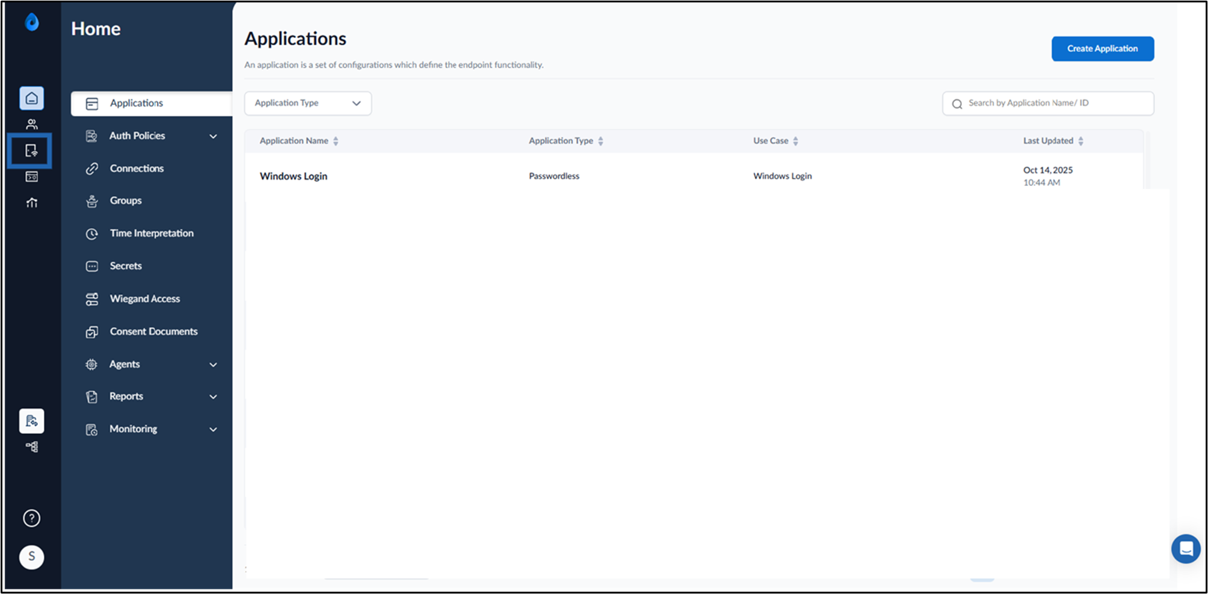1208x594 pixels.
Task: Open the Windows Login application name
Action: click(294, 176)
